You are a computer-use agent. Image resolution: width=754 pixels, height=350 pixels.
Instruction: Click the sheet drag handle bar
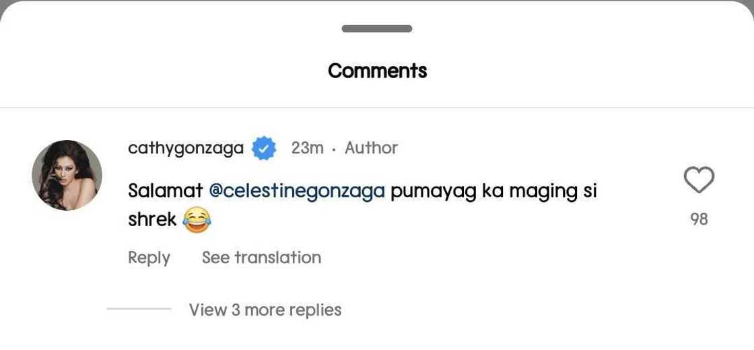click(377, 29)
